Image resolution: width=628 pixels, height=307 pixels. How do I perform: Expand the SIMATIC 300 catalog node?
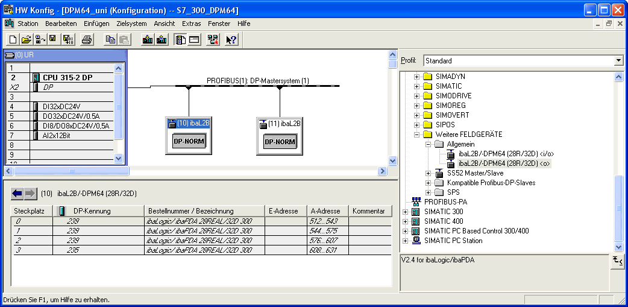tap(405, 212)
